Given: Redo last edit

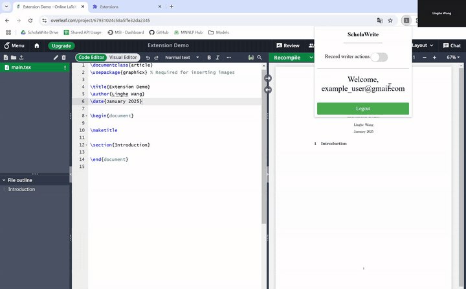Looking at the screenshot, I should click(x=157, y=58).
